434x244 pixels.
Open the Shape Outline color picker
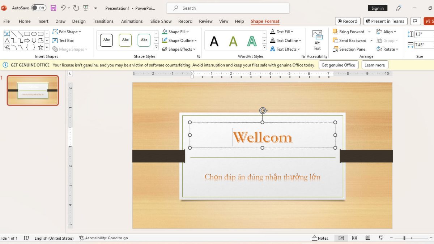[180, 40]
